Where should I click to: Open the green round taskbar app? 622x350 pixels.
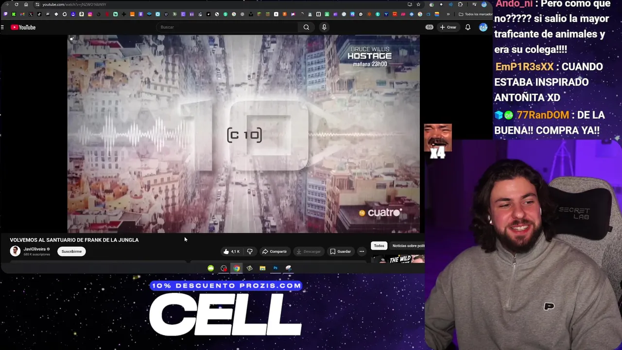210,268
